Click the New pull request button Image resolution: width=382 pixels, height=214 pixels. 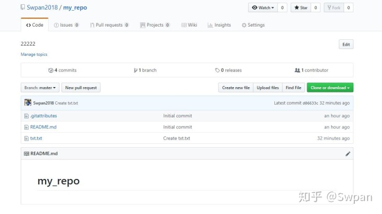81,88
